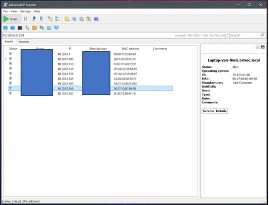Start the network scan with Scan button
Screen dimensions: 269x205
coord(12,19)
